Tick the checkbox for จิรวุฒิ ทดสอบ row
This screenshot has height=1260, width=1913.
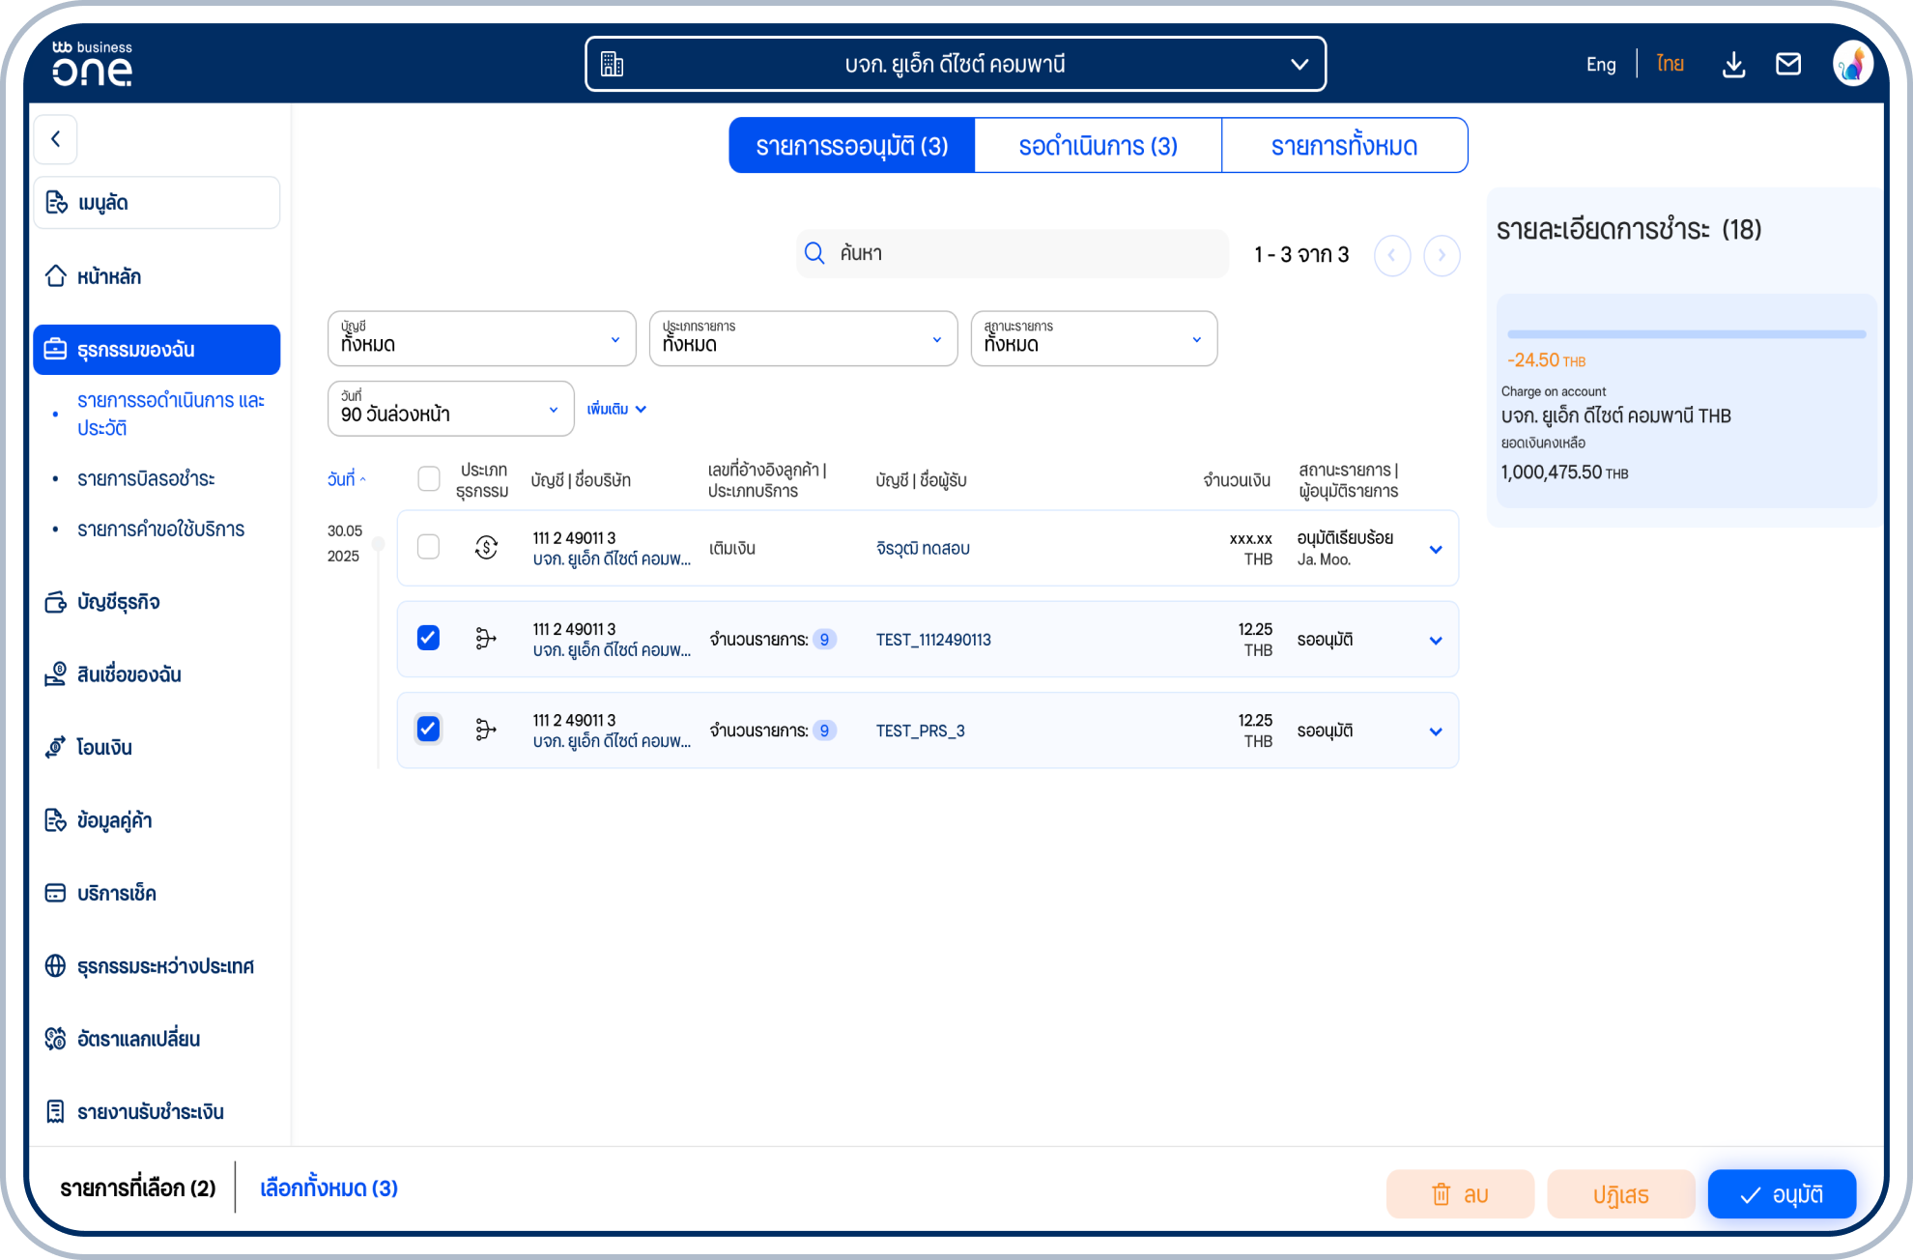point(428,547)
